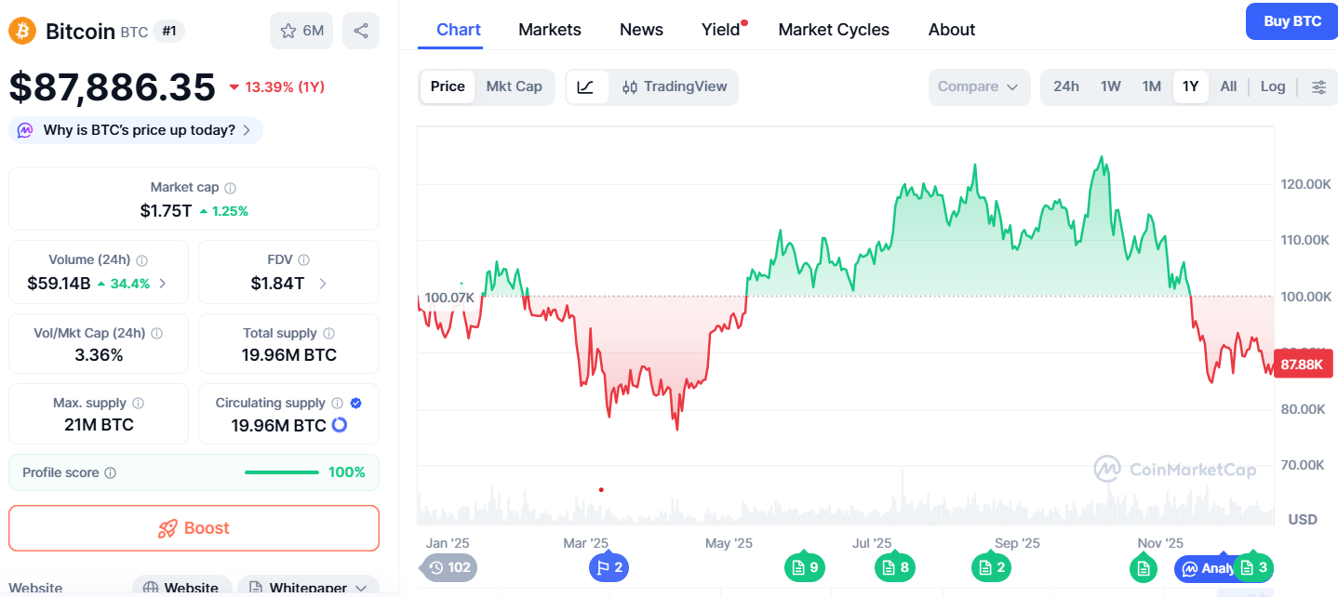Open the flag marker near Mar '25

coord(609,567)
